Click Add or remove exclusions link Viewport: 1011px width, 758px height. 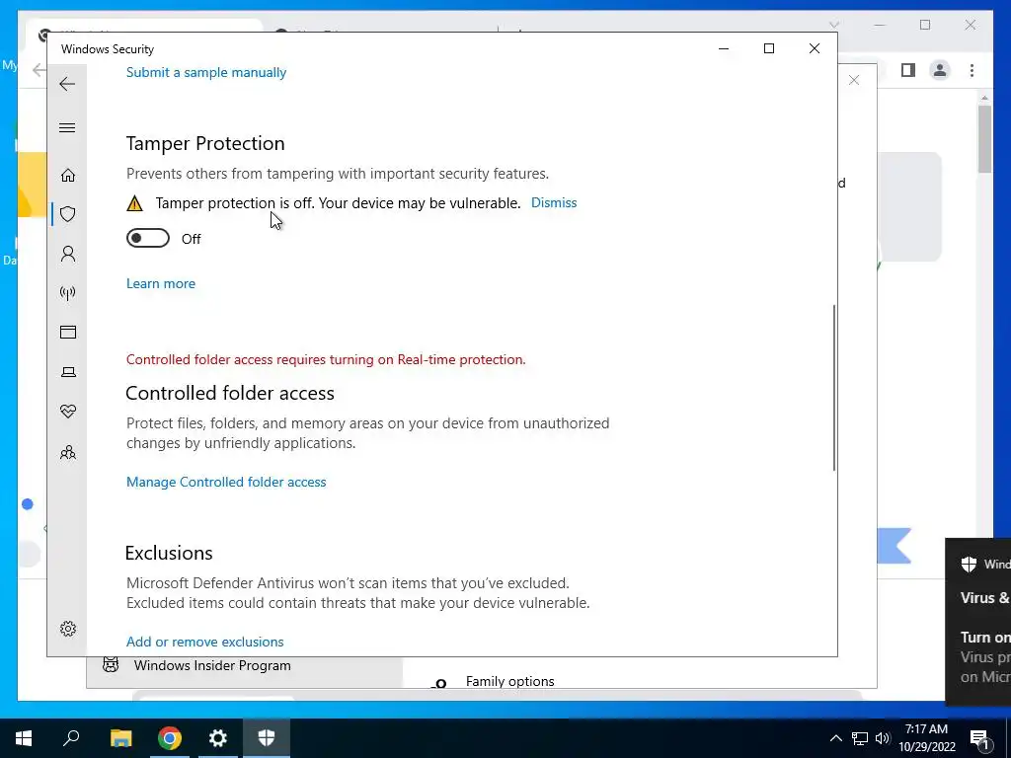tap(205, 642)
